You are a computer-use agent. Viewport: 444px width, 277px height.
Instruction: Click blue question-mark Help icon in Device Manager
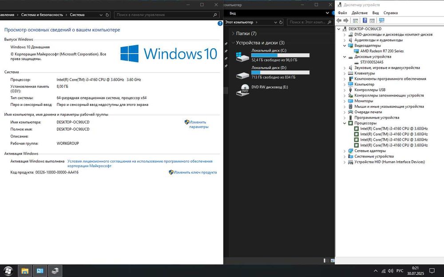tap(365, 20)
